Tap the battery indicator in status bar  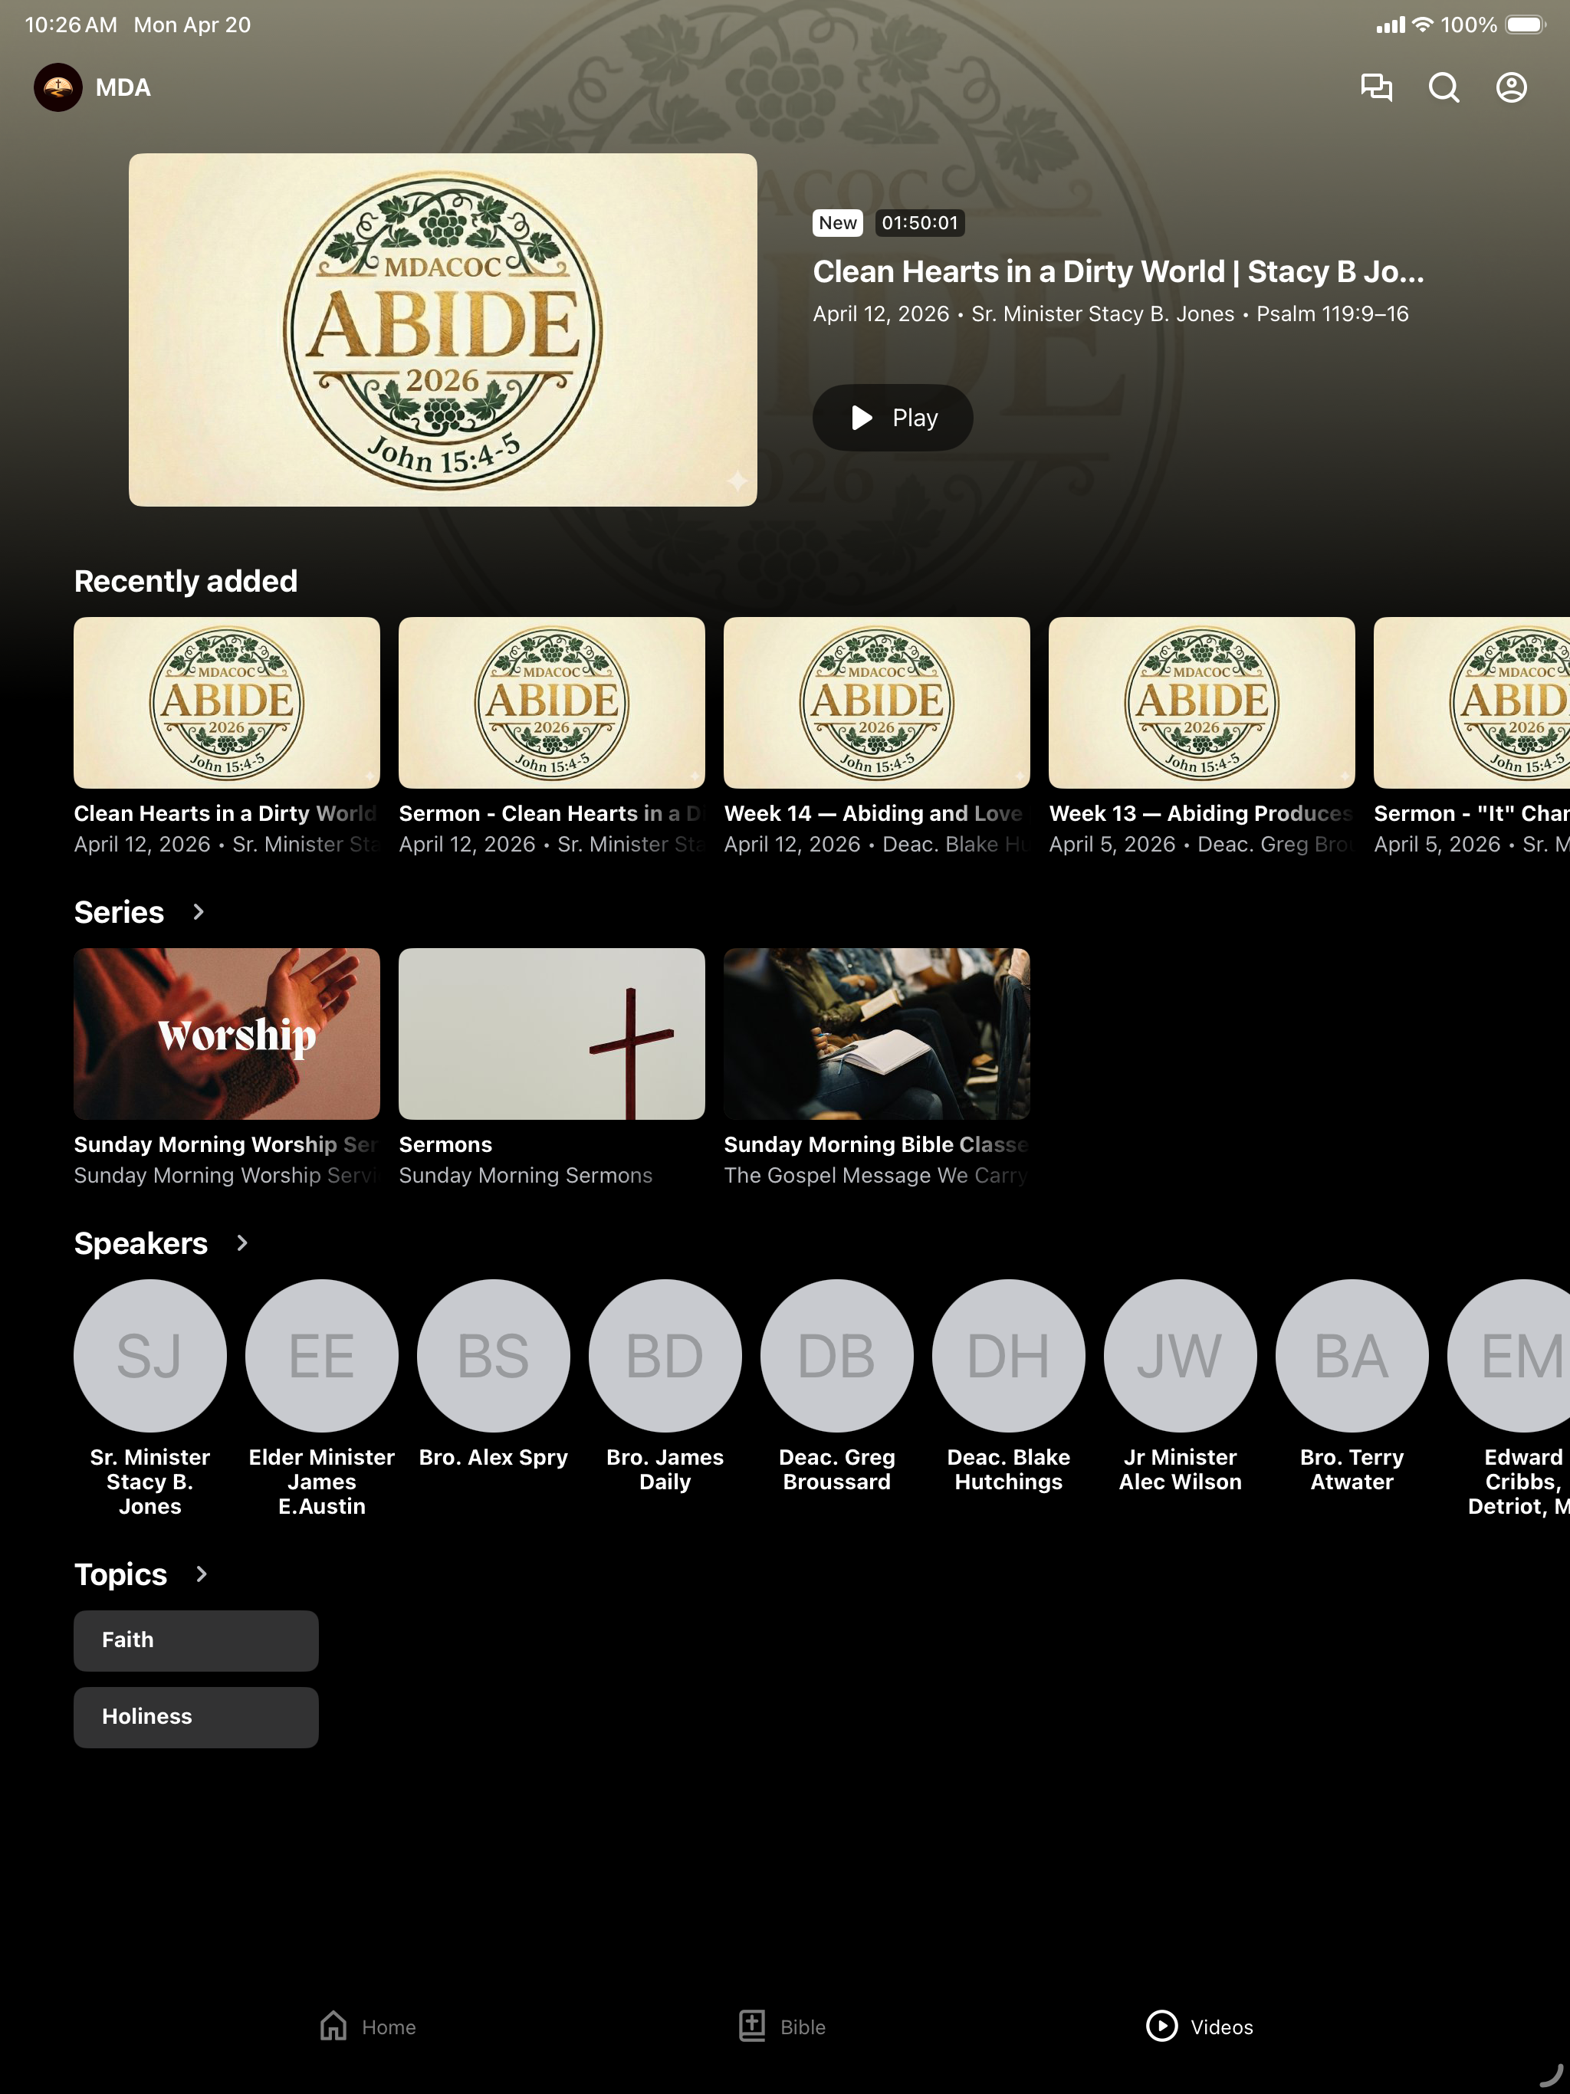click(1526, 25)
